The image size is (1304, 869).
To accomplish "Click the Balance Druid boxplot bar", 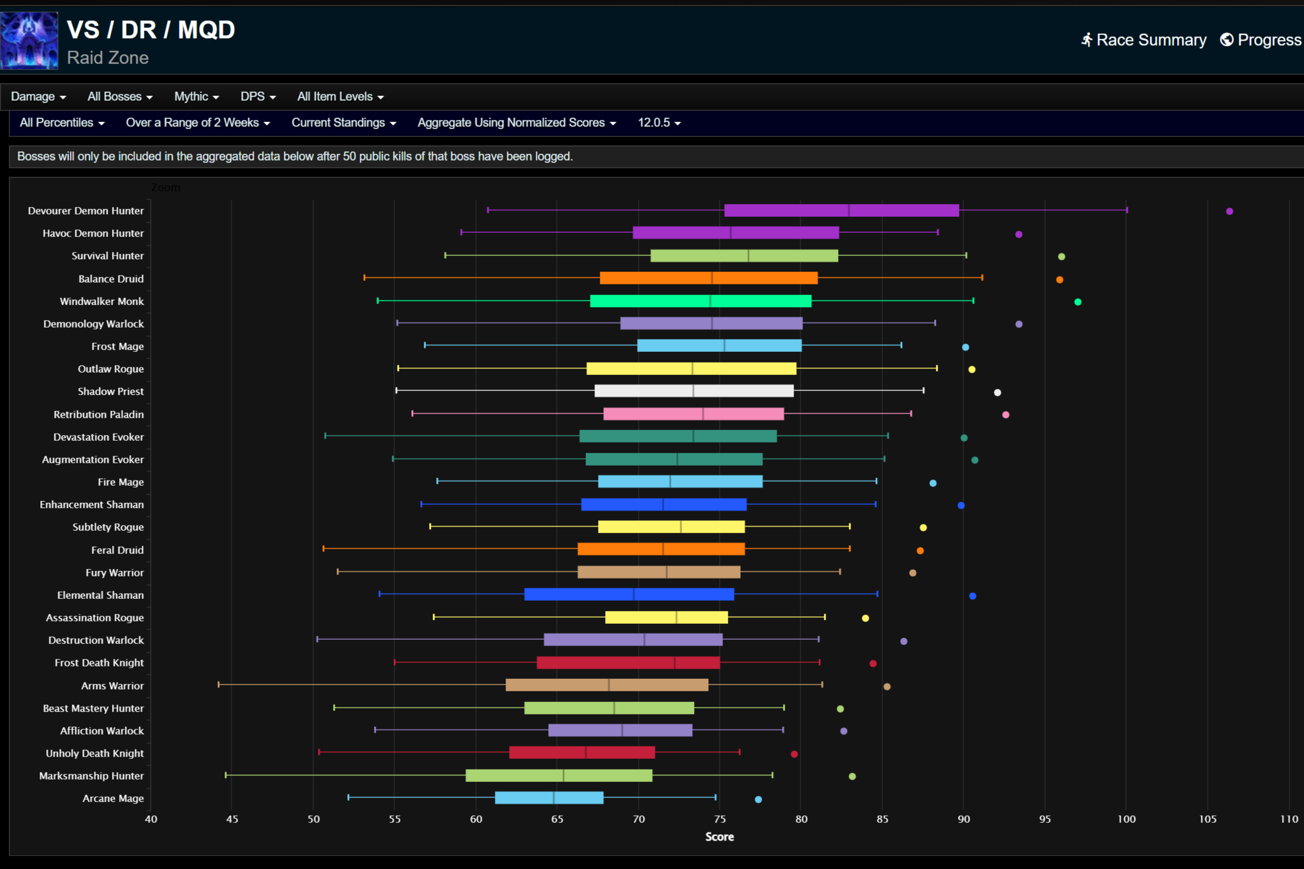I will 708,278.
